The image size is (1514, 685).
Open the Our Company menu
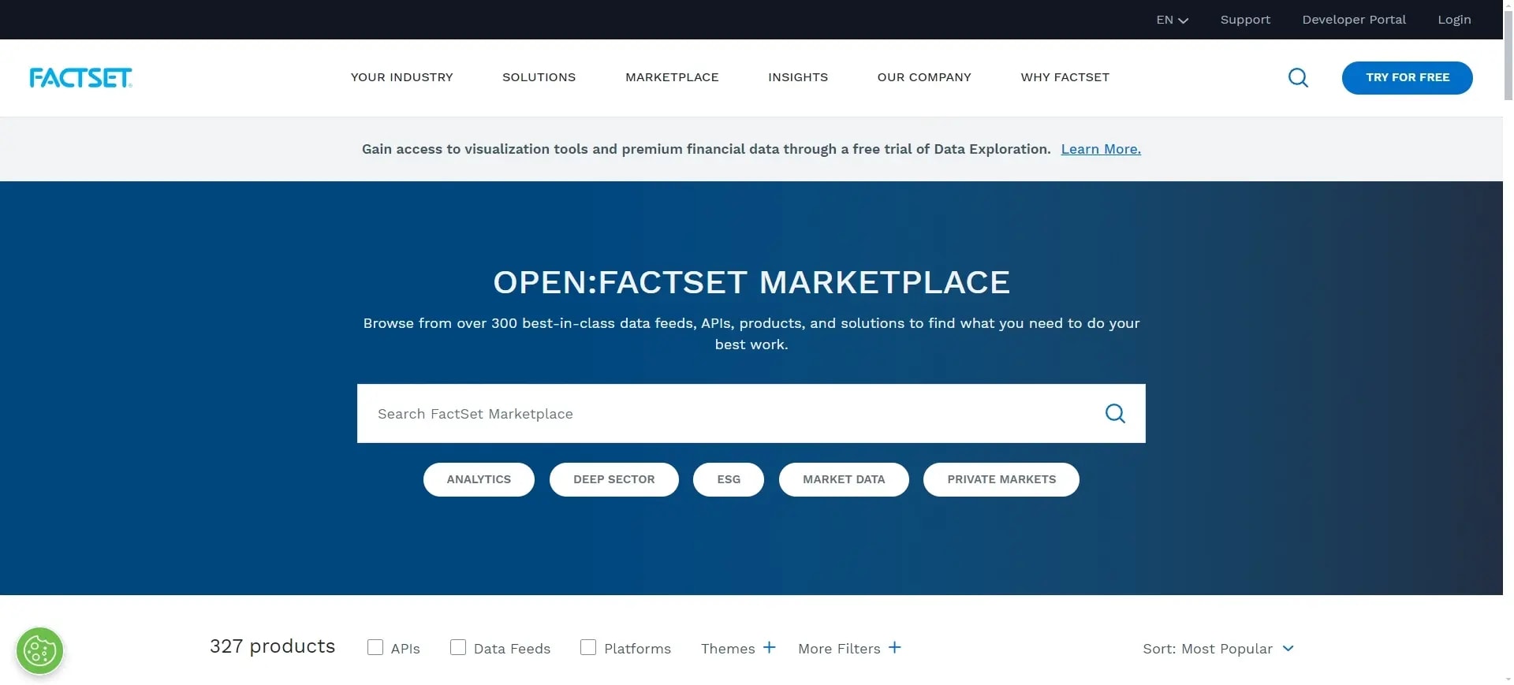924,77
